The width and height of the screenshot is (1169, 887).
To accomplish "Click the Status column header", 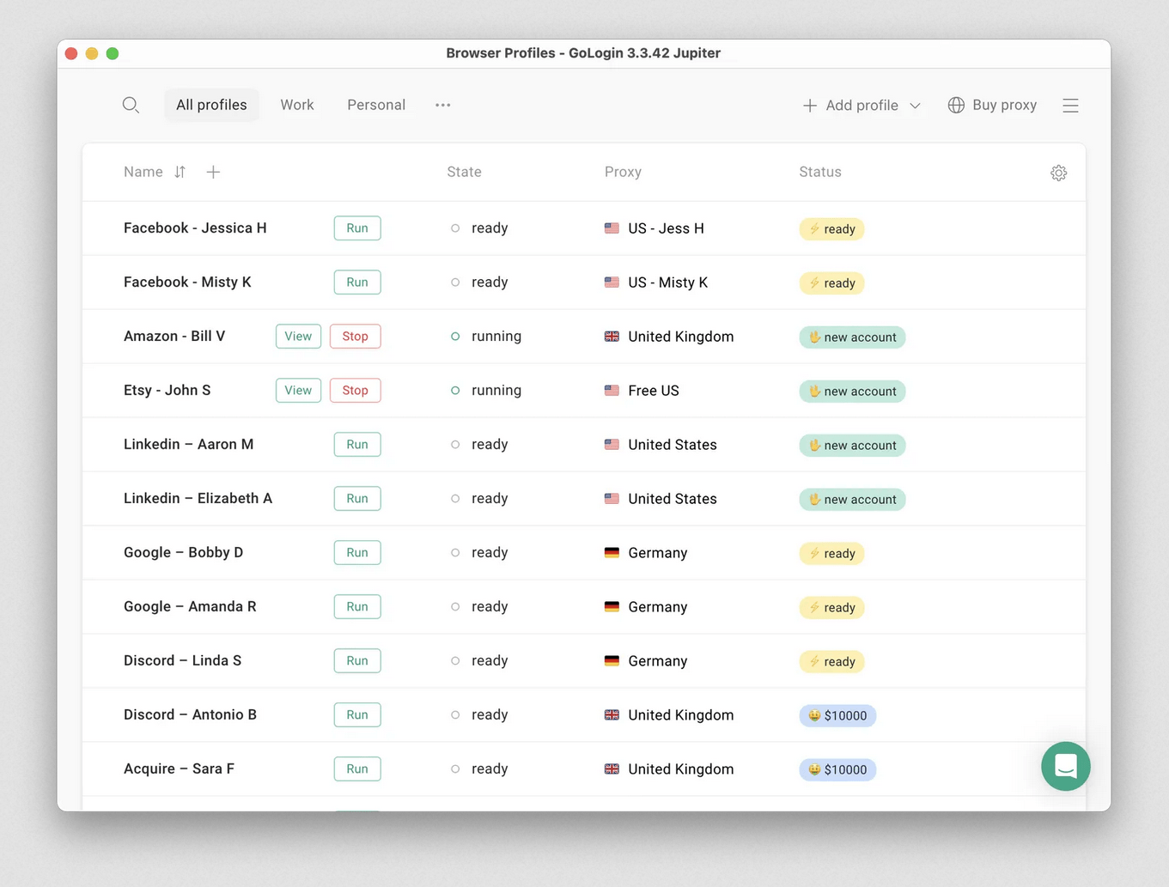I will point(820,172).
